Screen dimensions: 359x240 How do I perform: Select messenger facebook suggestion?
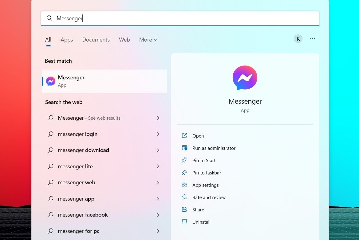coord(105,215)
